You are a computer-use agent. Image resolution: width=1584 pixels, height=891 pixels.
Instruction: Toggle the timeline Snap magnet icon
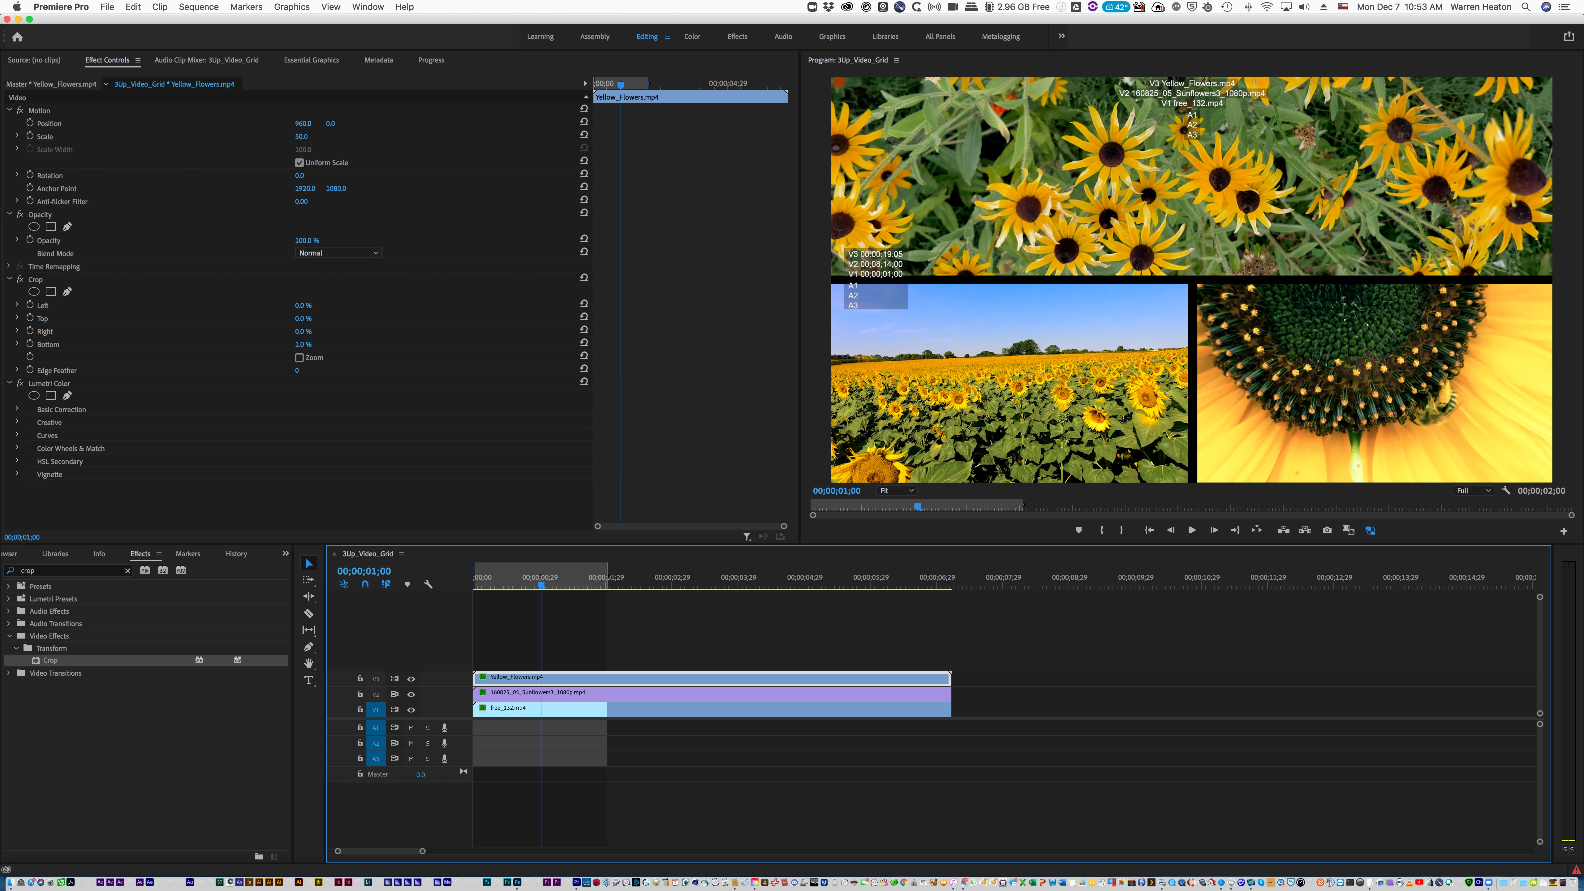[365, 584]
